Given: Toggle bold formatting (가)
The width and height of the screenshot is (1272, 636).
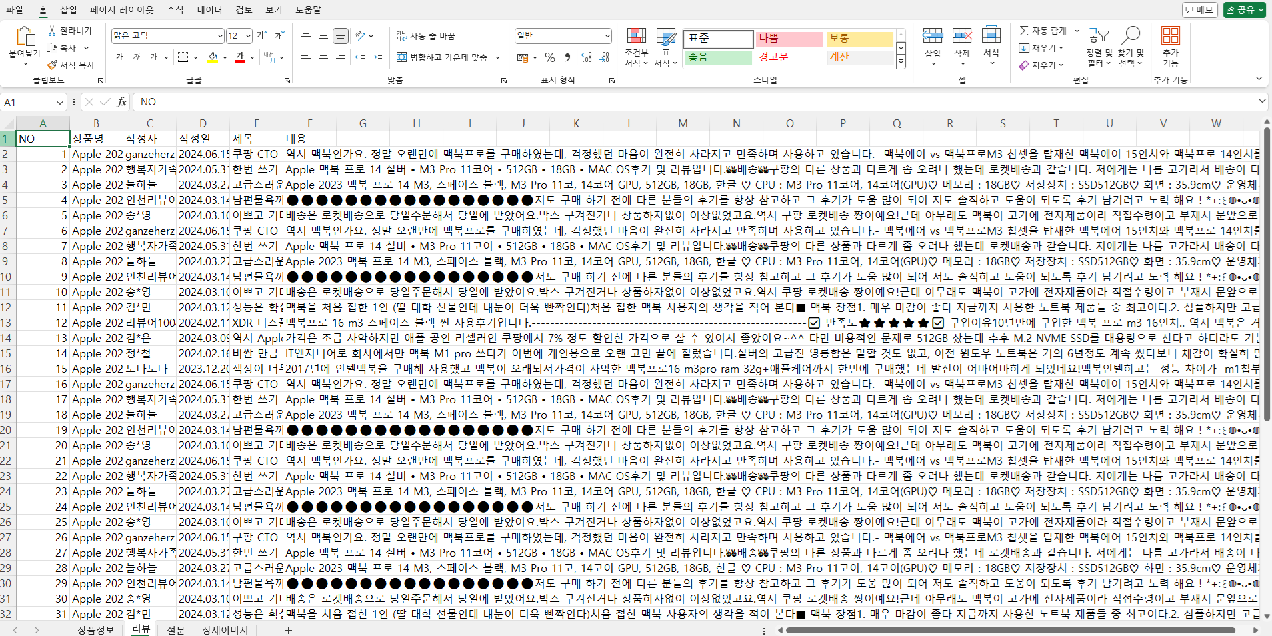Looking at the screenshot, I should pyautogui.click(x=120, y=58).
